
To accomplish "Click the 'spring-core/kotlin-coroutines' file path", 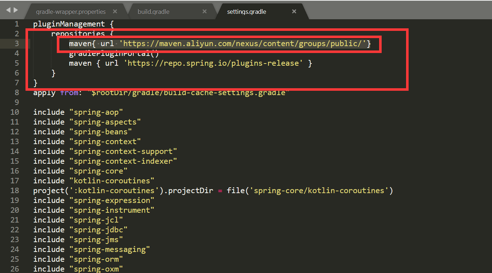I will (x=319, y=191).
